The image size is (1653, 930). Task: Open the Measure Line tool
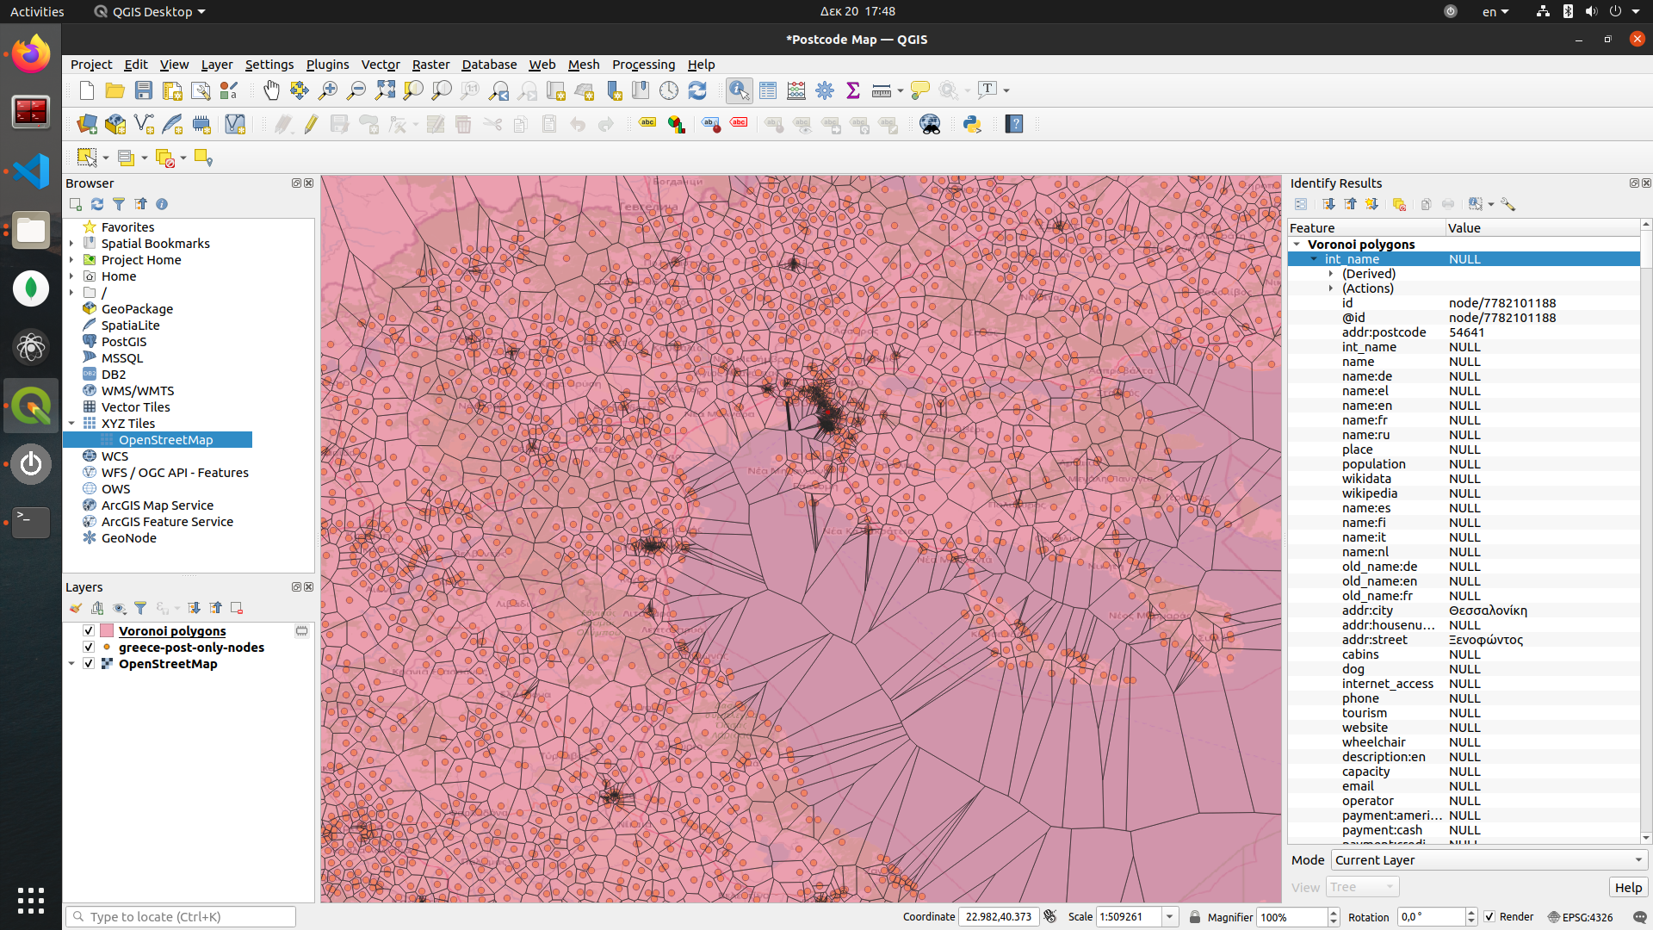(x=880, y=90)
